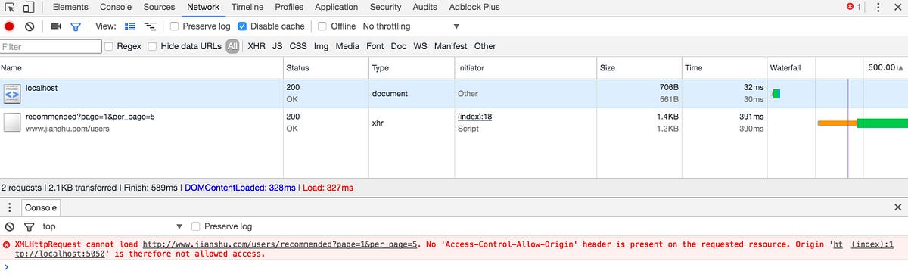Switch to large request rows view
This screenshot has width=908, height=277.
coord(129,26)
